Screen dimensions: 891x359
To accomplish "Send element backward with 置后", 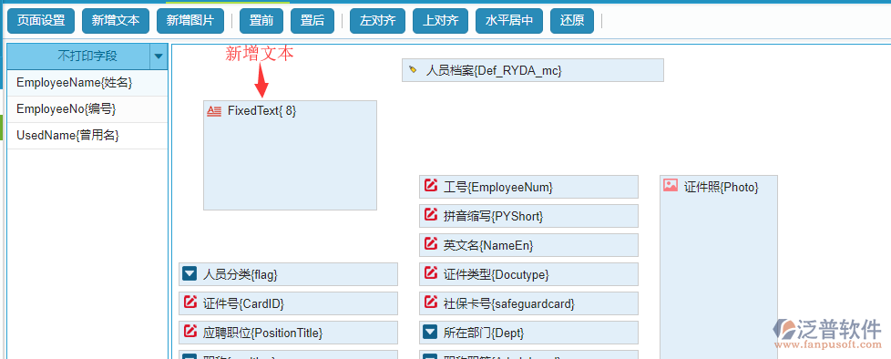I will [312, 21].
